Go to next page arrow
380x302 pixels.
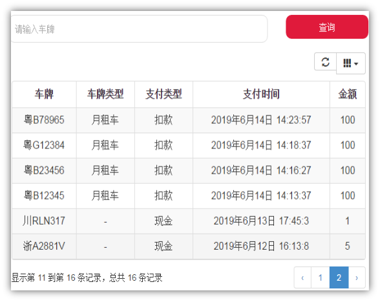coord(357,277)
